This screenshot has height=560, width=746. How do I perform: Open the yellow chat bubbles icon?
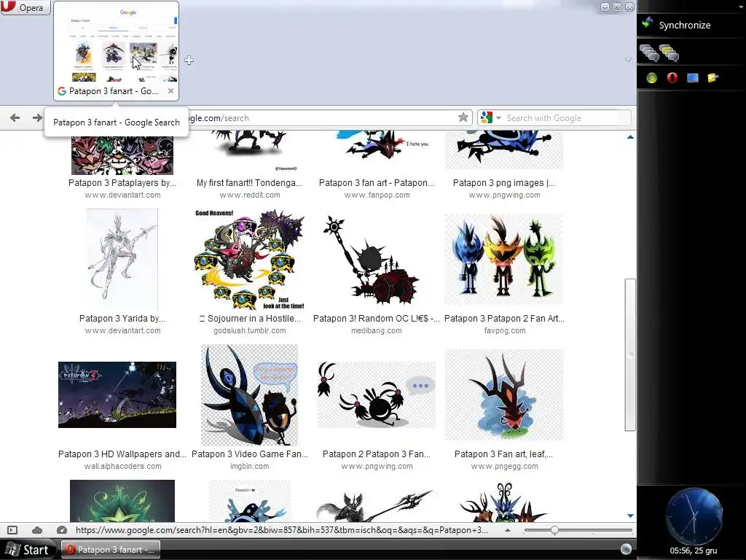click(x=670, y=52)
